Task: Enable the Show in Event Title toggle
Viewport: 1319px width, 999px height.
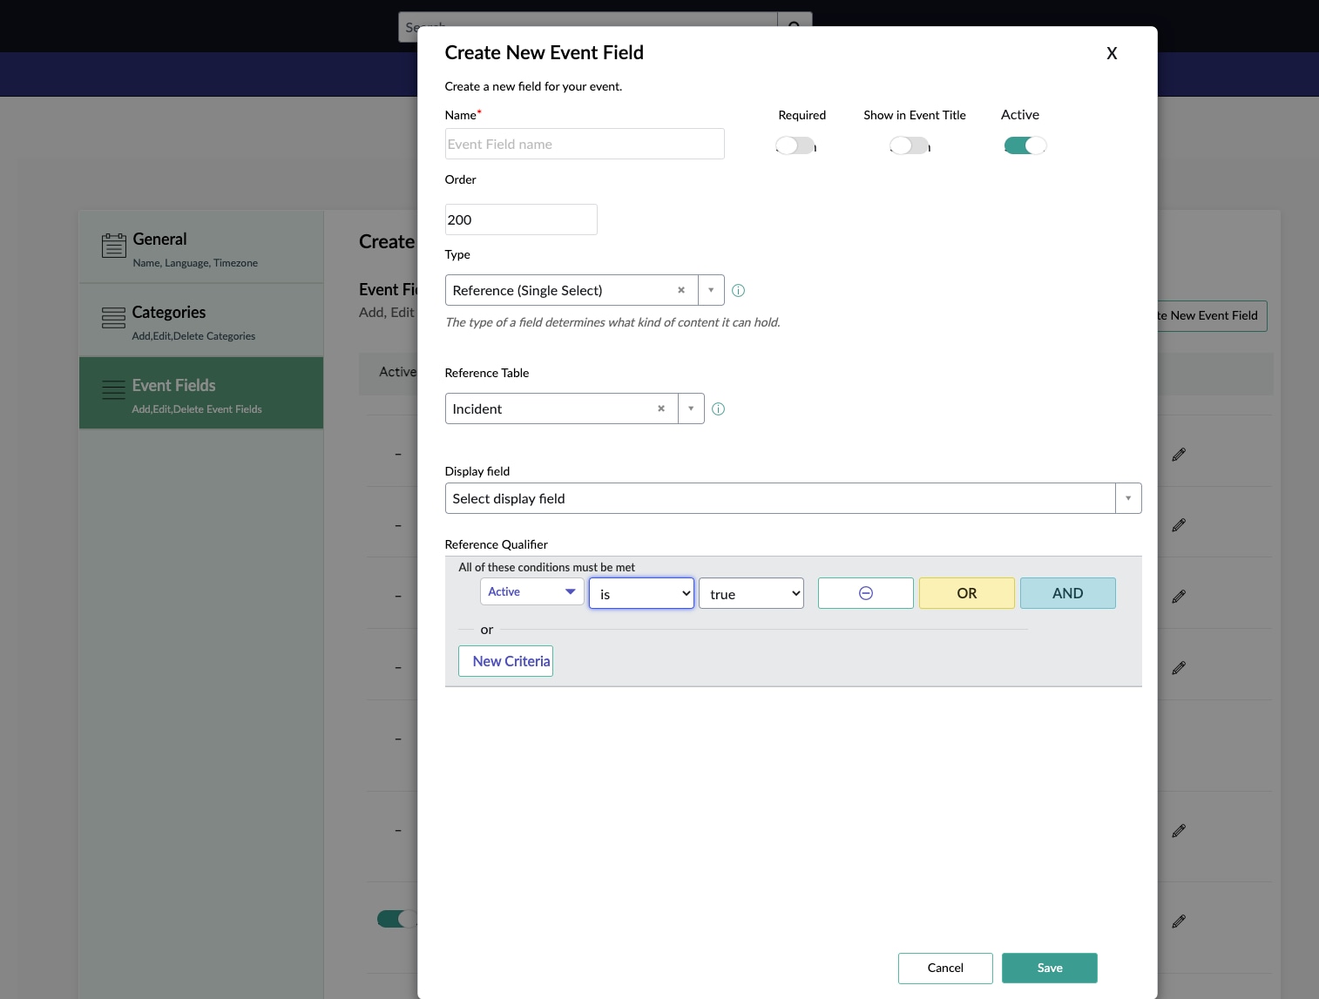Action: (x=908, y=145)
